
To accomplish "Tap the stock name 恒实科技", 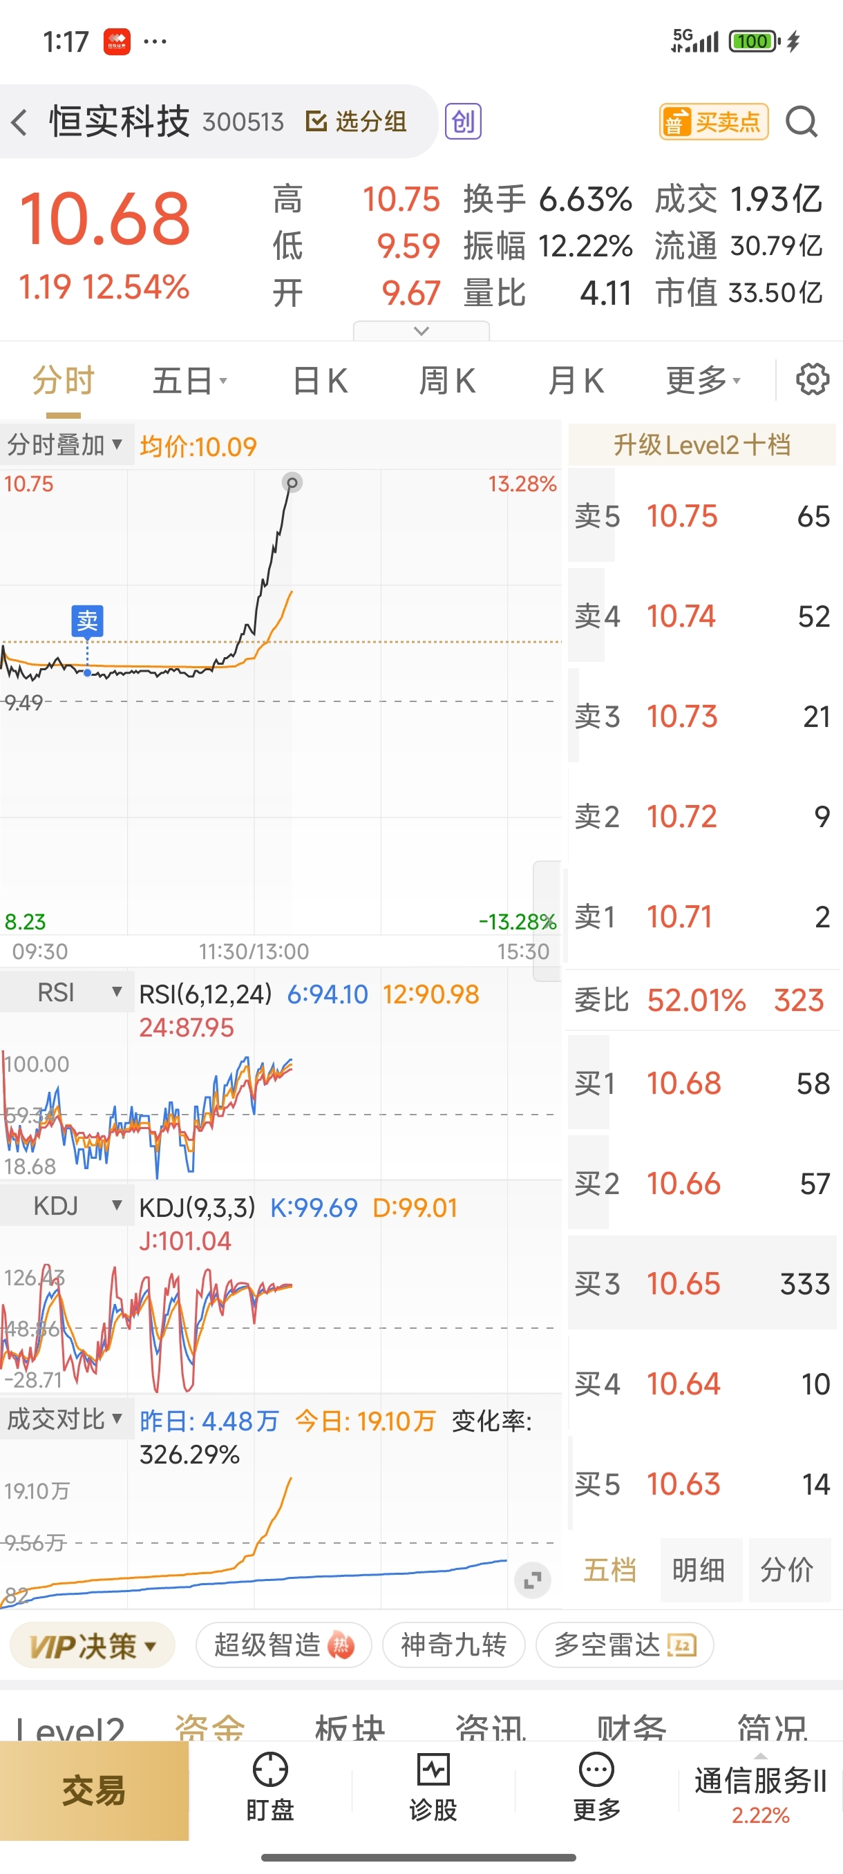I will (120, 122).
